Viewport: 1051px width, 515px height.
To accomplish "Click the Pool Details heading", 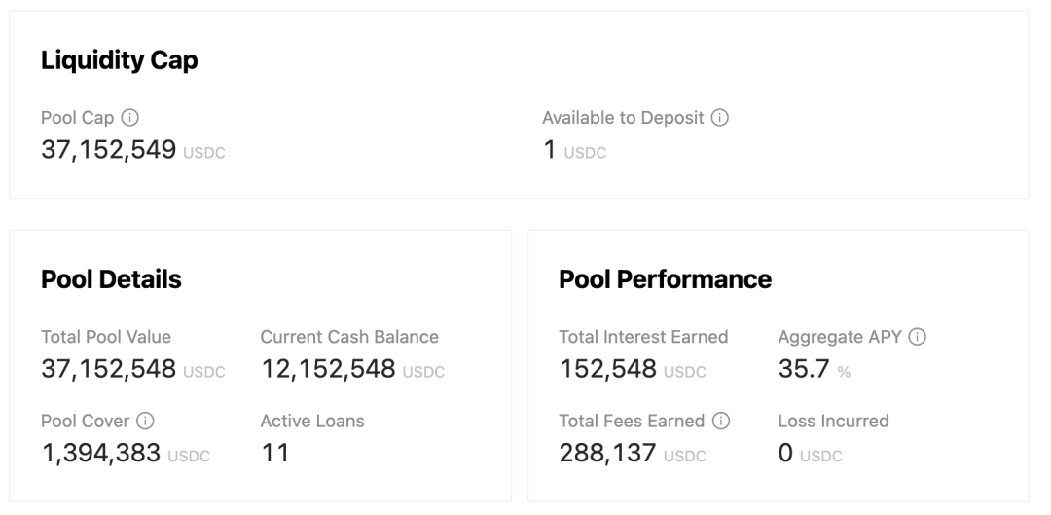I will (111, 279).
